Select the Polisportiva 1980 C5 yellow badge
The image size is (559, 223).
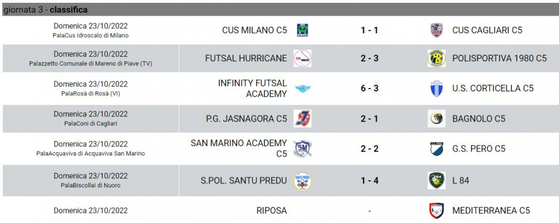point(437,59)
